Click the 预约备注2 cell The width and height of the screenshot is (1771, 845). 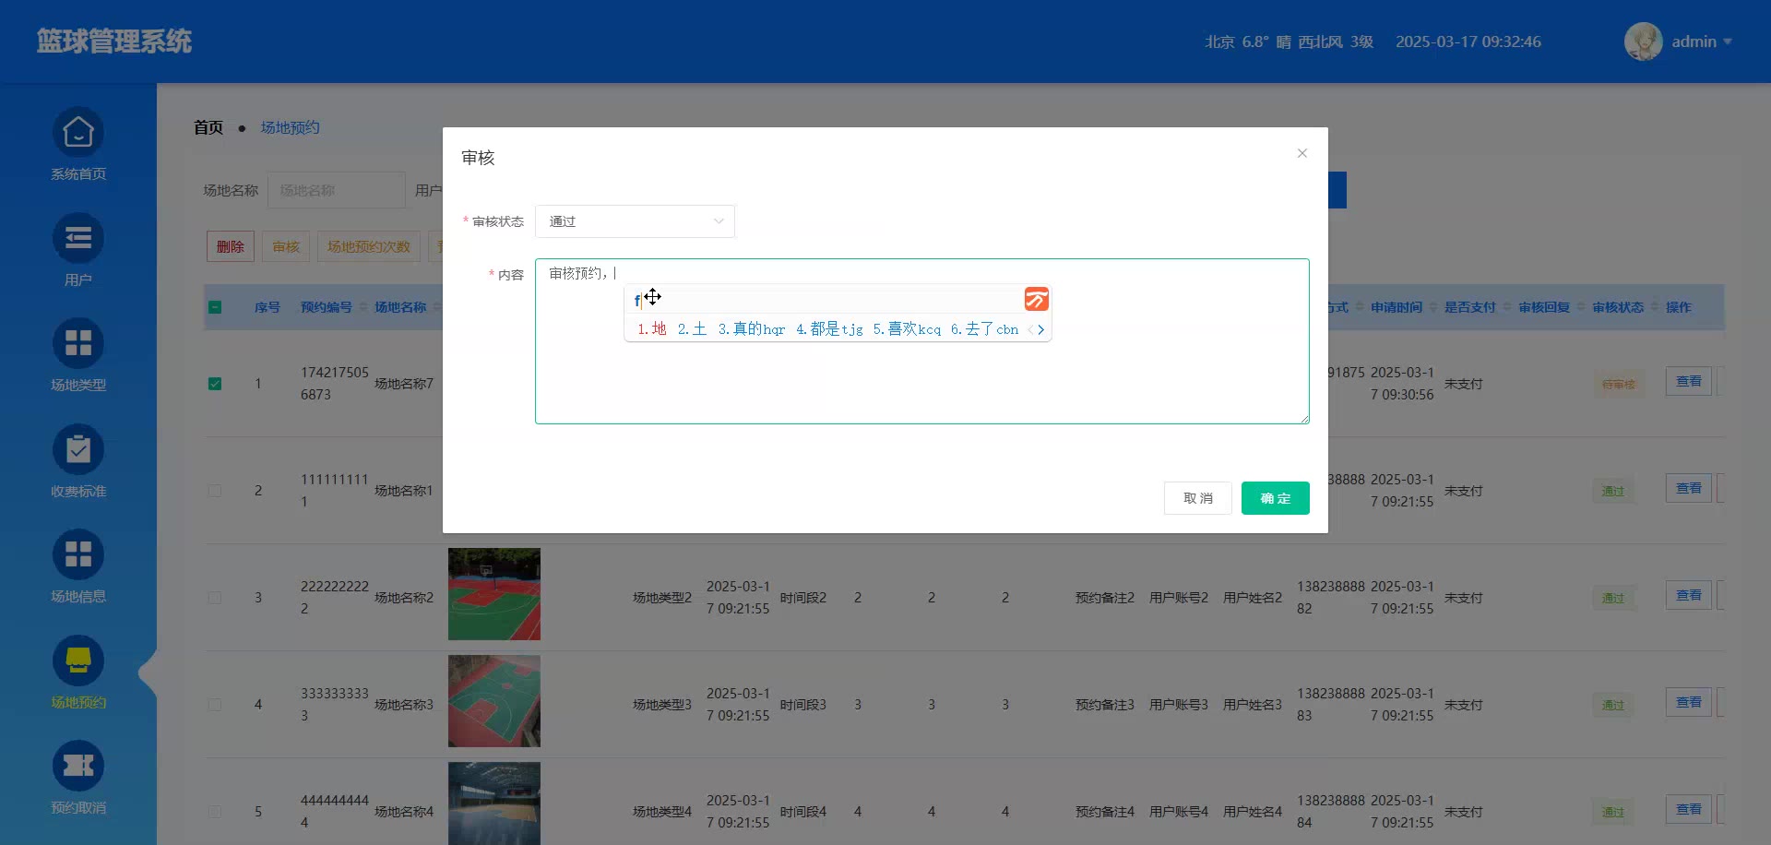tap(1105, 598)
